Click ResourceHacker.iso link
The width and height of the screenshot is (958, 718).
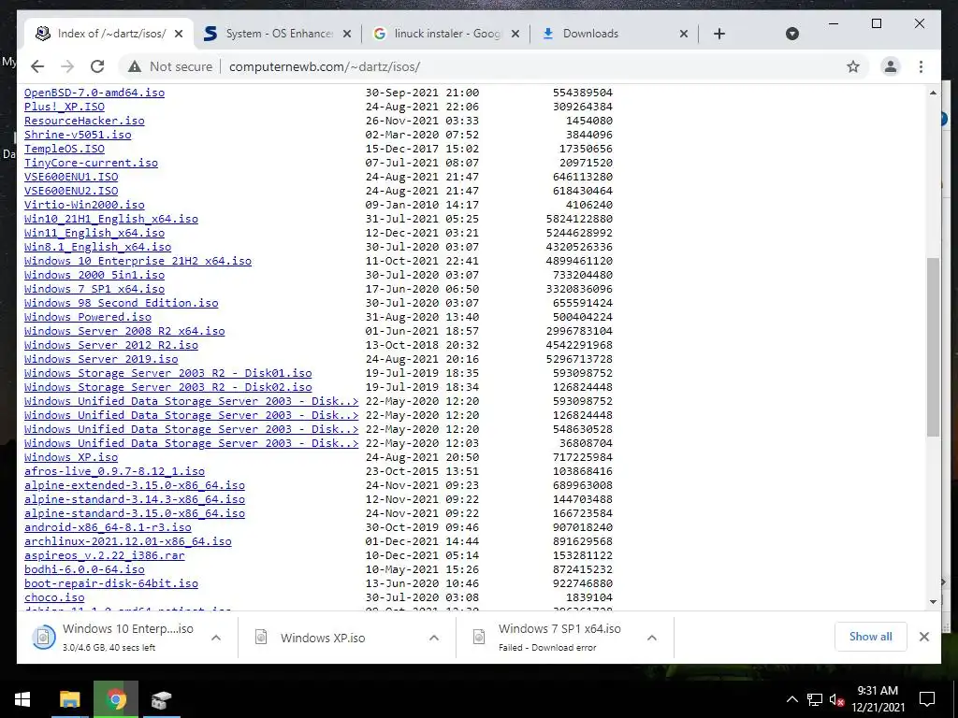[x=84, y=121]
